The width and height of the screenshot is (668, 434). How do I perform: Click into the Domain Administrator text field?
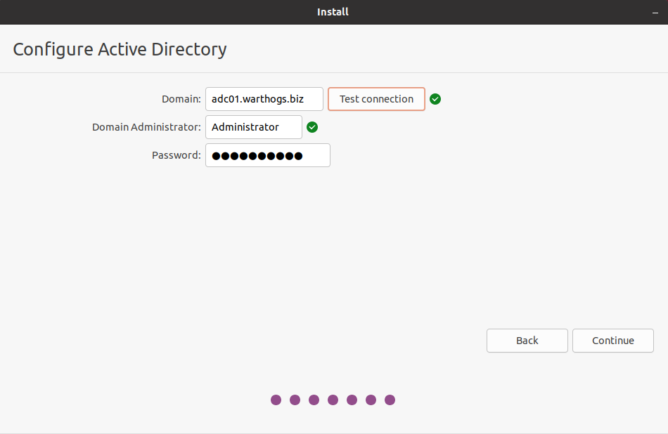253,127
